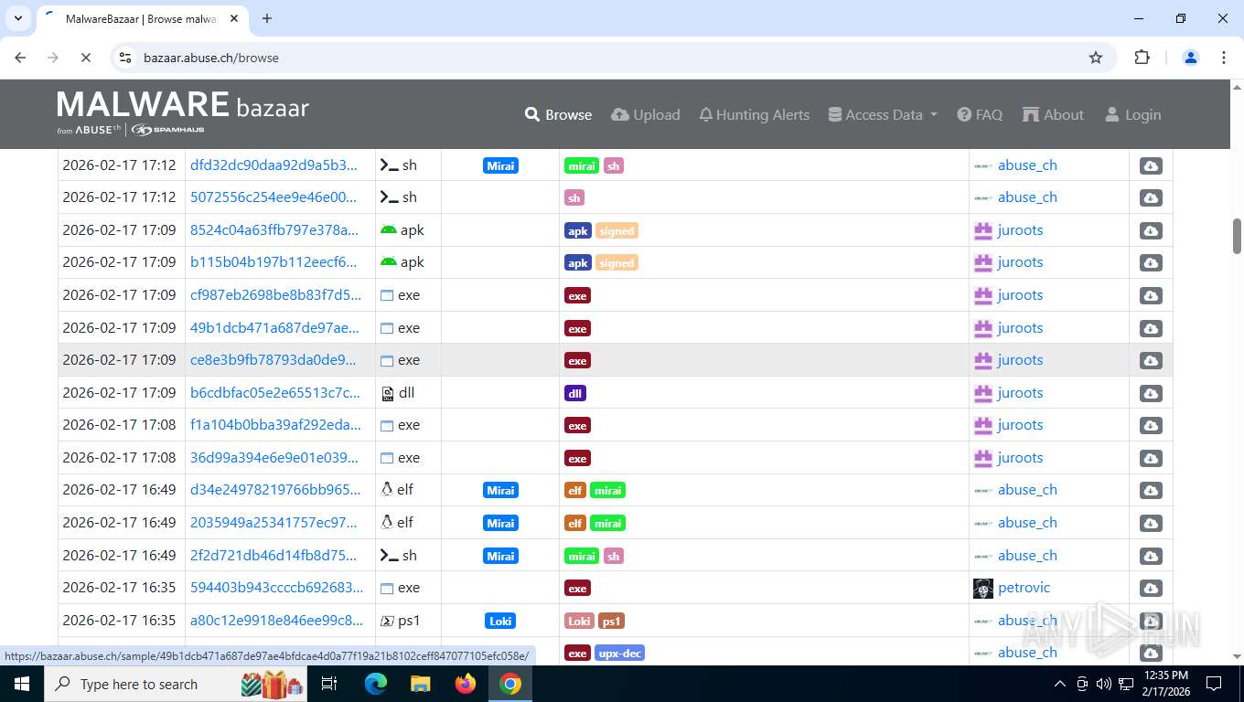Go back to the previous page
Screen dimensions: 1244x702
(21, 58)
